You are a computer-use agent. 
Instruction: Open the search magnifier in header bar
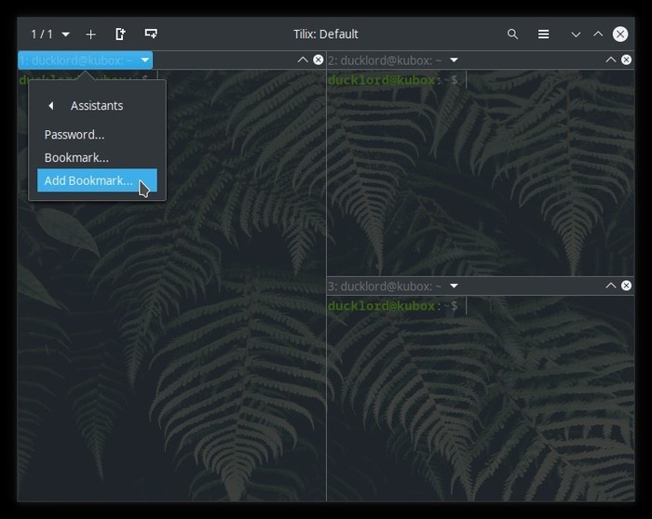pos(512,34)
